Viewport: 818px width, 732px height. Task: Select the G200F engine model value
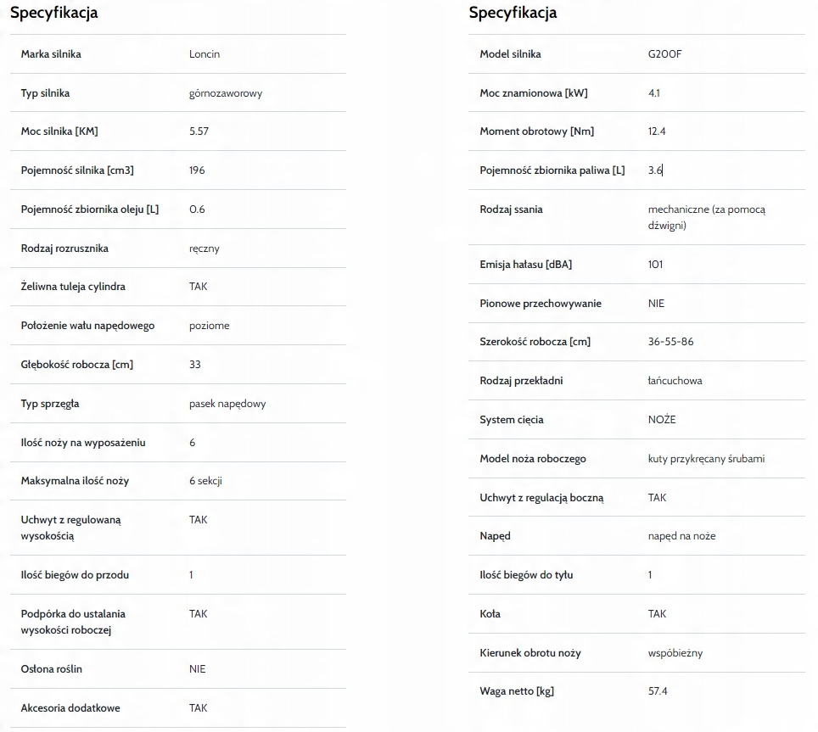[664, 54]
